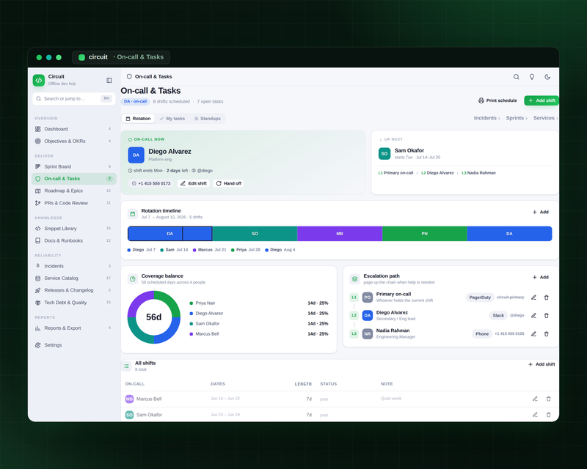
Task: Follow the Sprints link
Action: pyautogui.click(x=517, y=118)
